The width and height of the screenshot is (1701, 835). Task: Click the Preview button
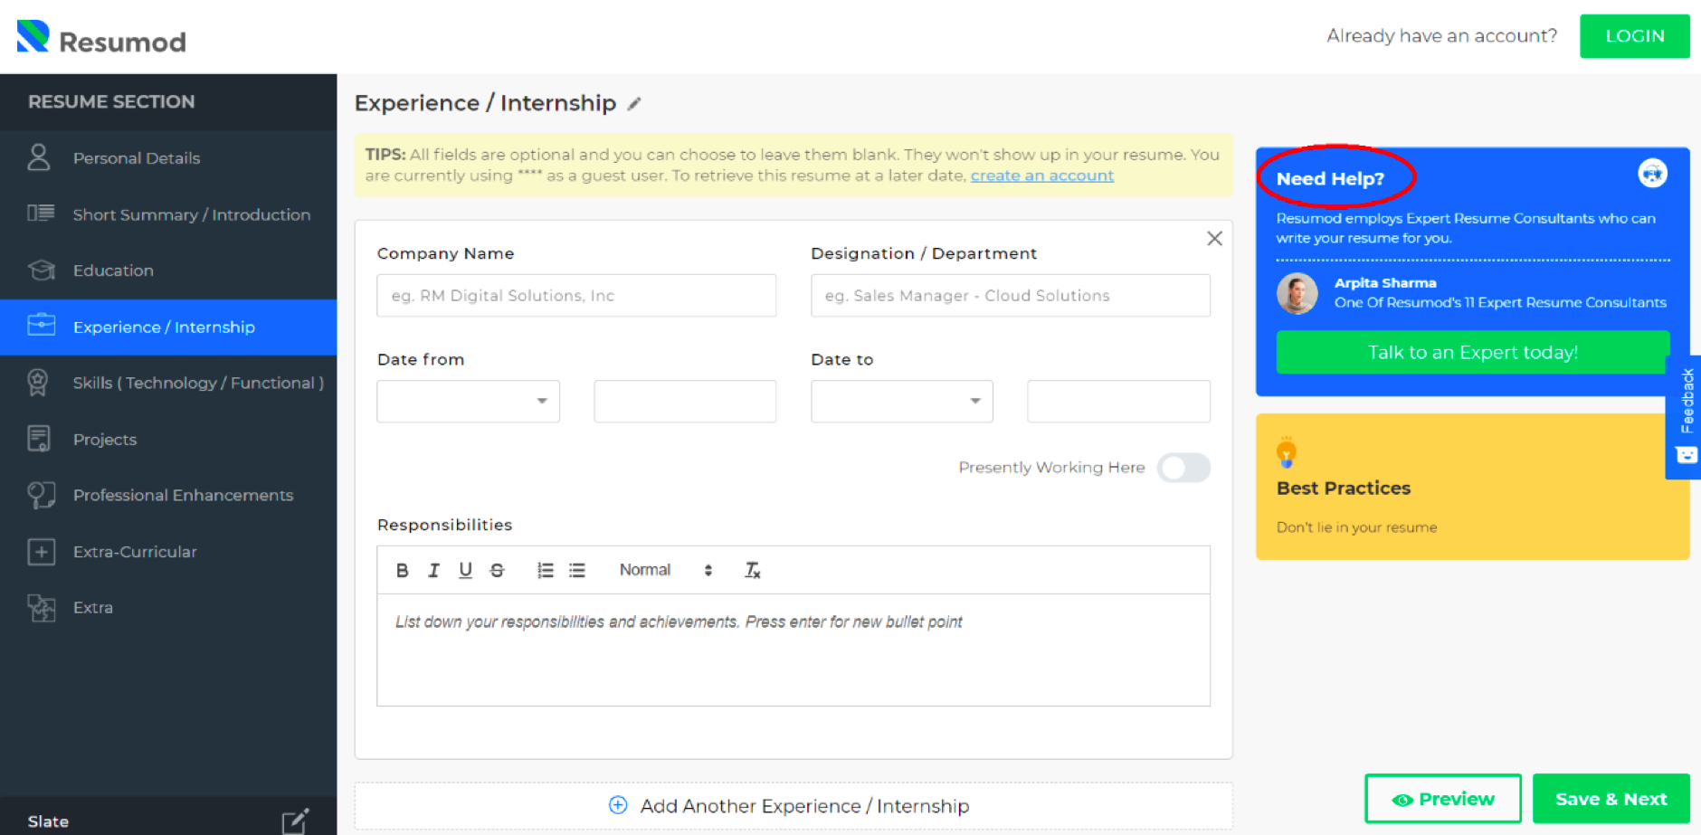click(1443, 799)
